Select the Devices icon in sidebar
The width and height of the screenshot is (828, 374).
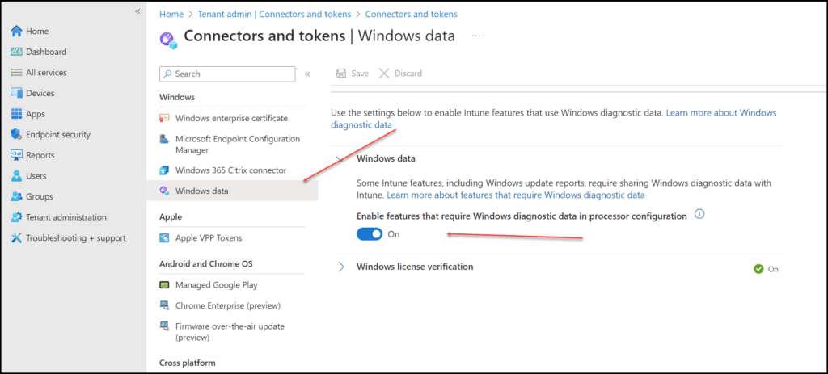pos(16,93)
